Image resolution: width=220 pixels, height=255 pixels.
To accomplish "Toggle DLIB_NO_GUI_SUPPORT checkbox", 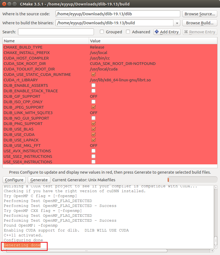I will pyautogui.click(x=93, y=118).
